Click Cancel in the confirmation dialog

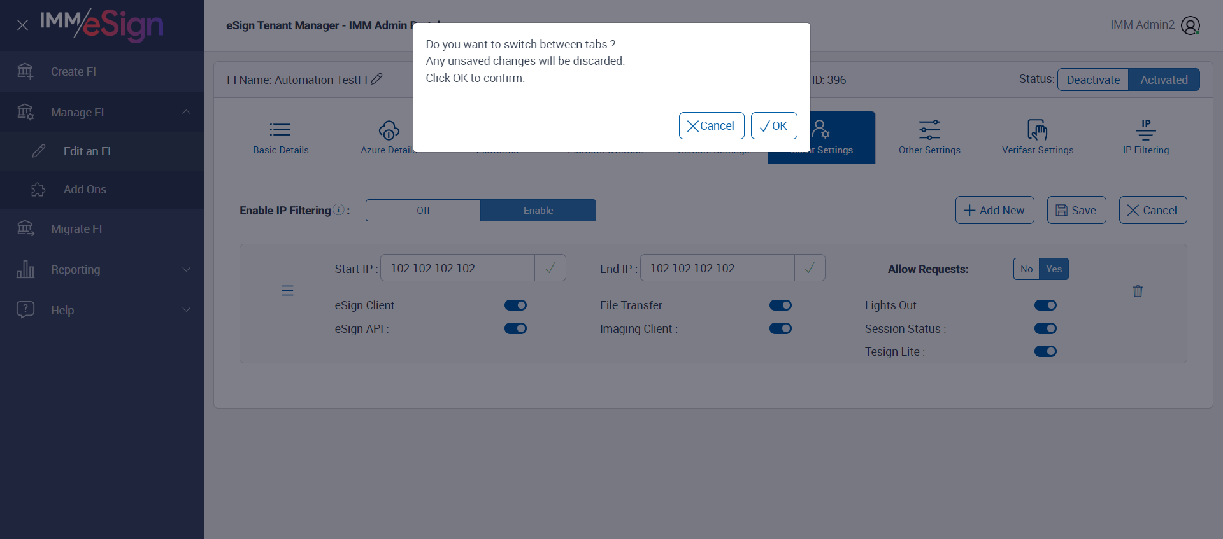click(712, 125)
